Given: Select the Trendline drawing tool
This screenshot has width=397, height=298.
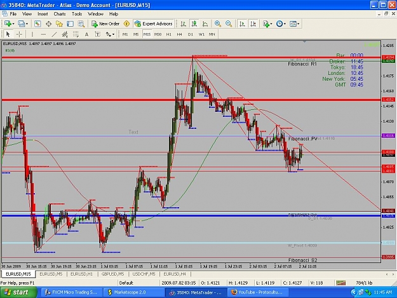Looking at the screenshot, I should pyautogui.click(x=54, y=34).
